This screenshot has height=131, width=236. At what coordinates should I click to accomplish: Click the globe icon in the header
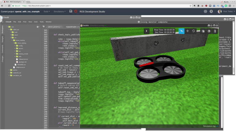[206, 11]
